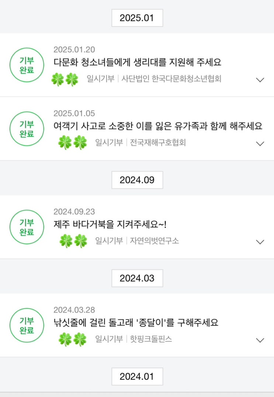This screenshot has height=397, width=274.
Task: Select the 2024.03 month label
Action: 137,278
